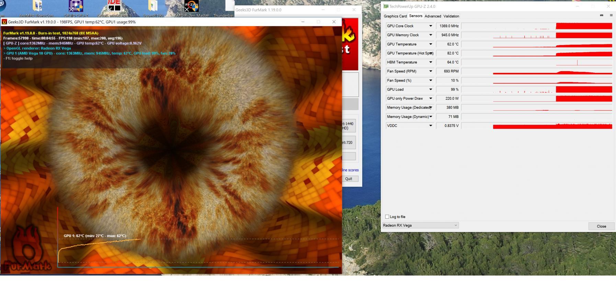Expand the GPU Memory Clock sensor dropdown
616x297 pixels.
431,35
